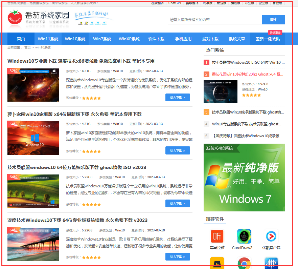
Task: Open the 喜马拉雅 app icon
Action: point(217,236)
